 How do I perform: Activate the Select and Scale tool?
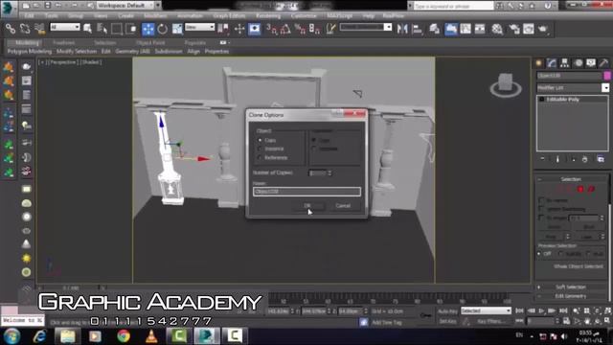177,29
